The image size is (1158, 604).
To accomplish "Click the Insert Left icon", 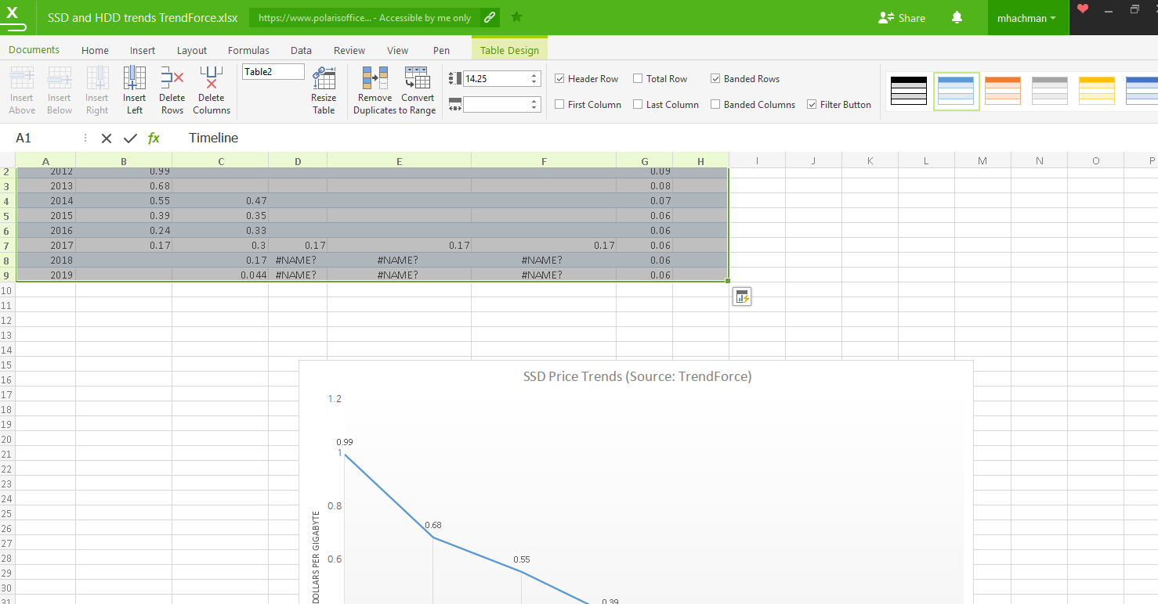I will 134,79.
